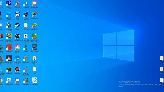Select the highlighted flower and zombie game icon
This screenshot has height=92, width=164.
pyautogui.click(x=9, y=25)
